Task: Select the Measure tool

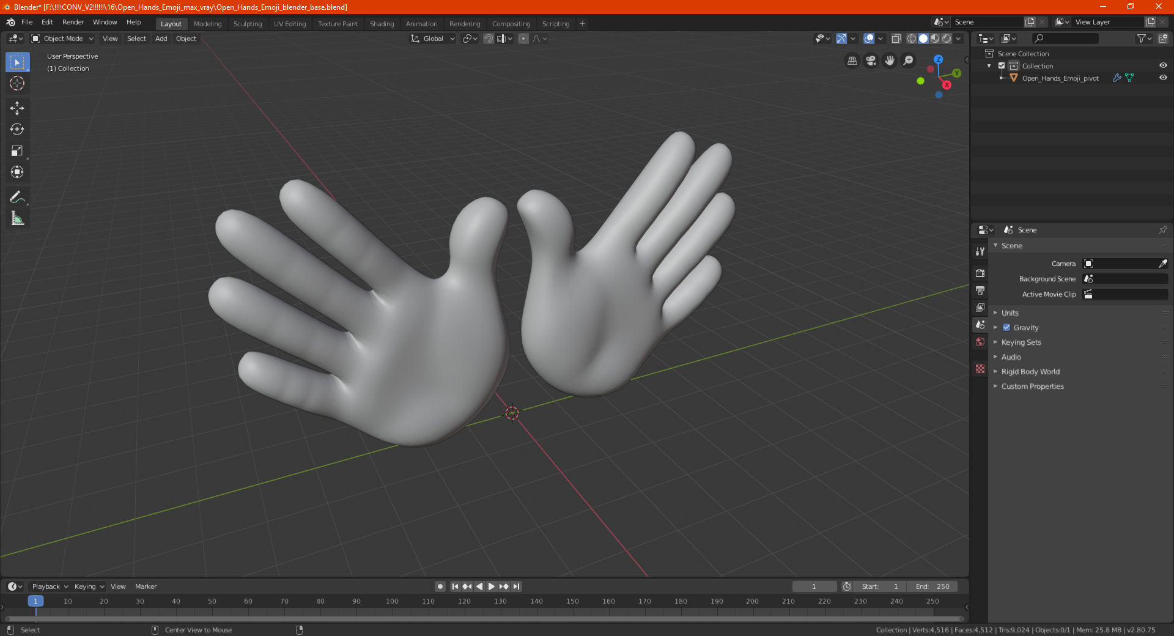Action: (17, 218)
